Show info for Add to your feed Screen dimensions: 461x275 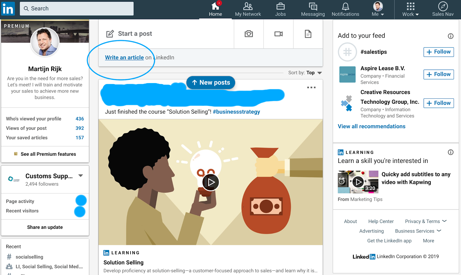click(x=451, y=36)
